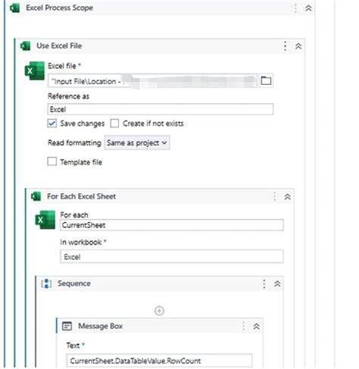This screenshot has width=359, height=369.
Task: Click the Use Excel File activity icon
Action: point(25,46)
